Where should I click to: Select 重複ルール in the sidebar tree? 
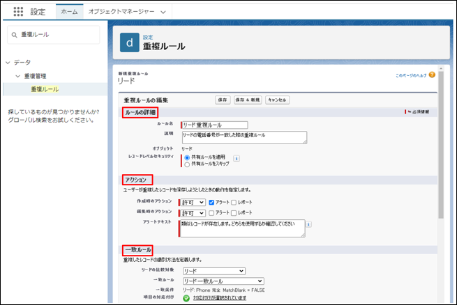(x=45, y=89)
